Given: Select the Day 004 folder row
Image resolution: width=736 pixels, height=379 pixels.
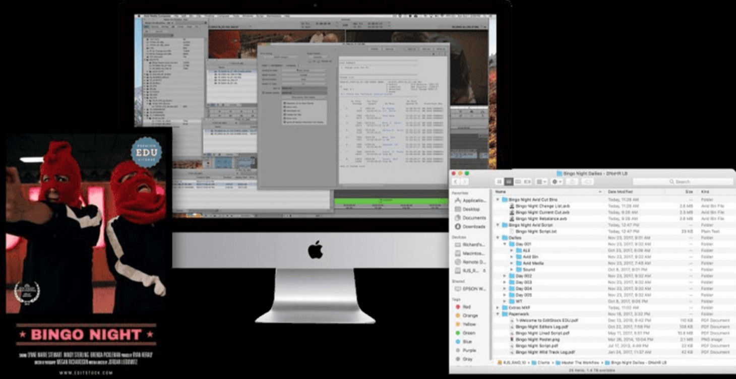Looking at the screenshot, I should point(614,288).
